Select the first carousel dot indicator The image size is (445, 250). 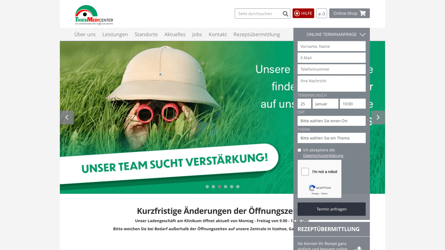coord(207,187)
